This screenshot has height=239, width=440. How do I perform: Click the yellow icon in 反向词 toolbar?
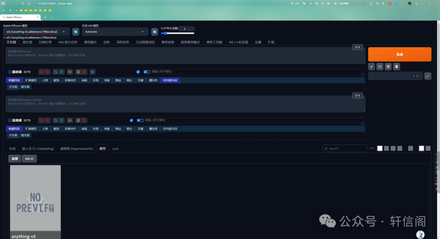click(70, 120)
